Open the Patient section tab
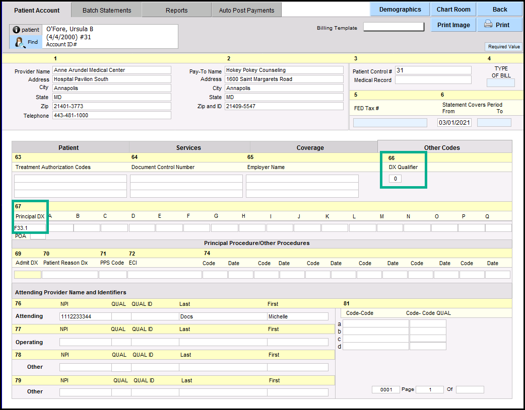Viewport: 525px width, 410px height. (69, 147)
